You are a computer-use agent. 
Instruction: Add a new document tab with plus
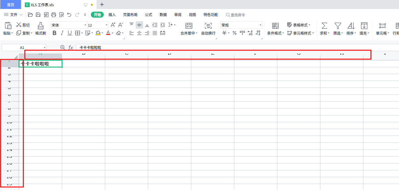pyautogui.click(x=102, y=4)
